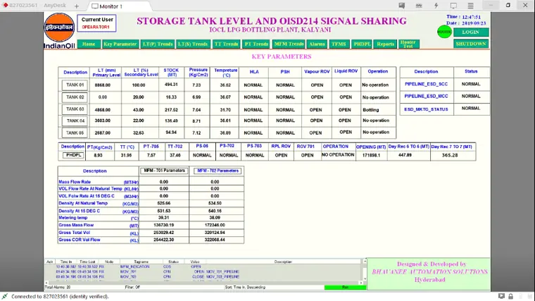Click the PHDPL description button

click(x=73, y=155)
